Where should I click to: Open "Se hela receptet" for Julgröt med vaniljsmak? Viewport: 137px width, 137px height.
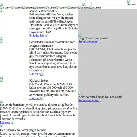[x=88, y=42]
